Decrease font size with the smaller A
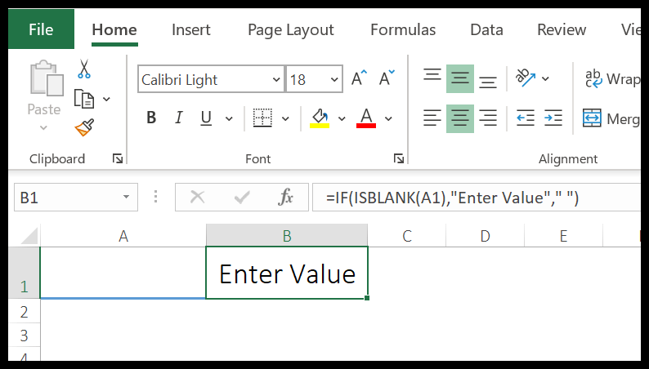Viewport: 649px width, 369px height. (x=387, y=78)
